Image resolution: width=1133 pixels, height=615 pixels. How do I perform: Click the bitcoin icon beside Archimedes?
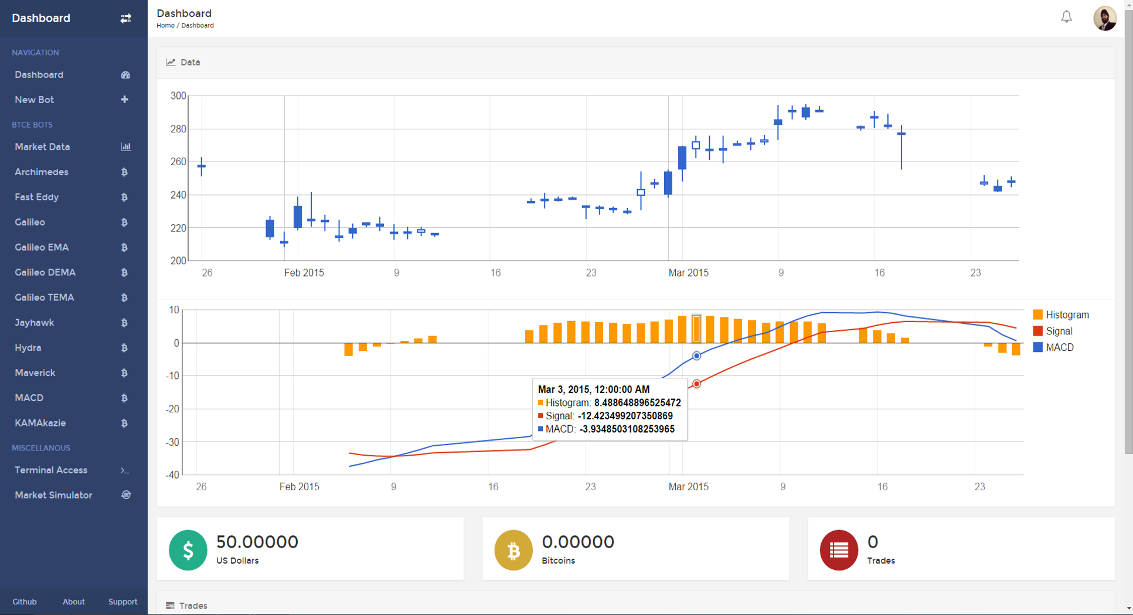(x=124, y=172)
